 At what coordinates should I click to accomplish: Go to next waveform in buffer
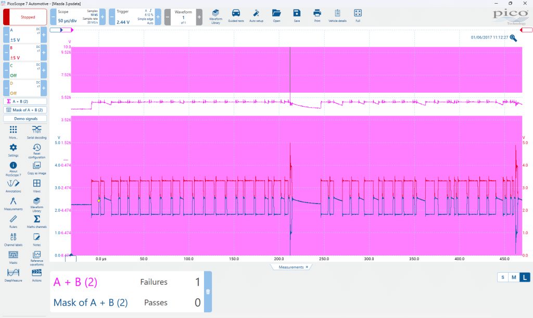coord(199,17)
